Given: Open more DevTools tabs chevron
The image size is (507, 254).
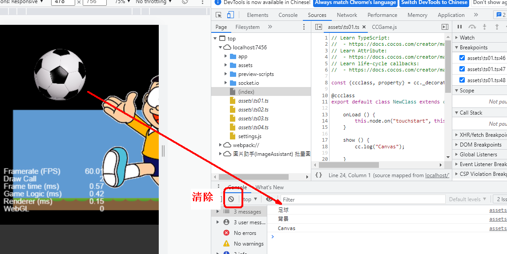Looking at the screenshot, I should [475, 15].
